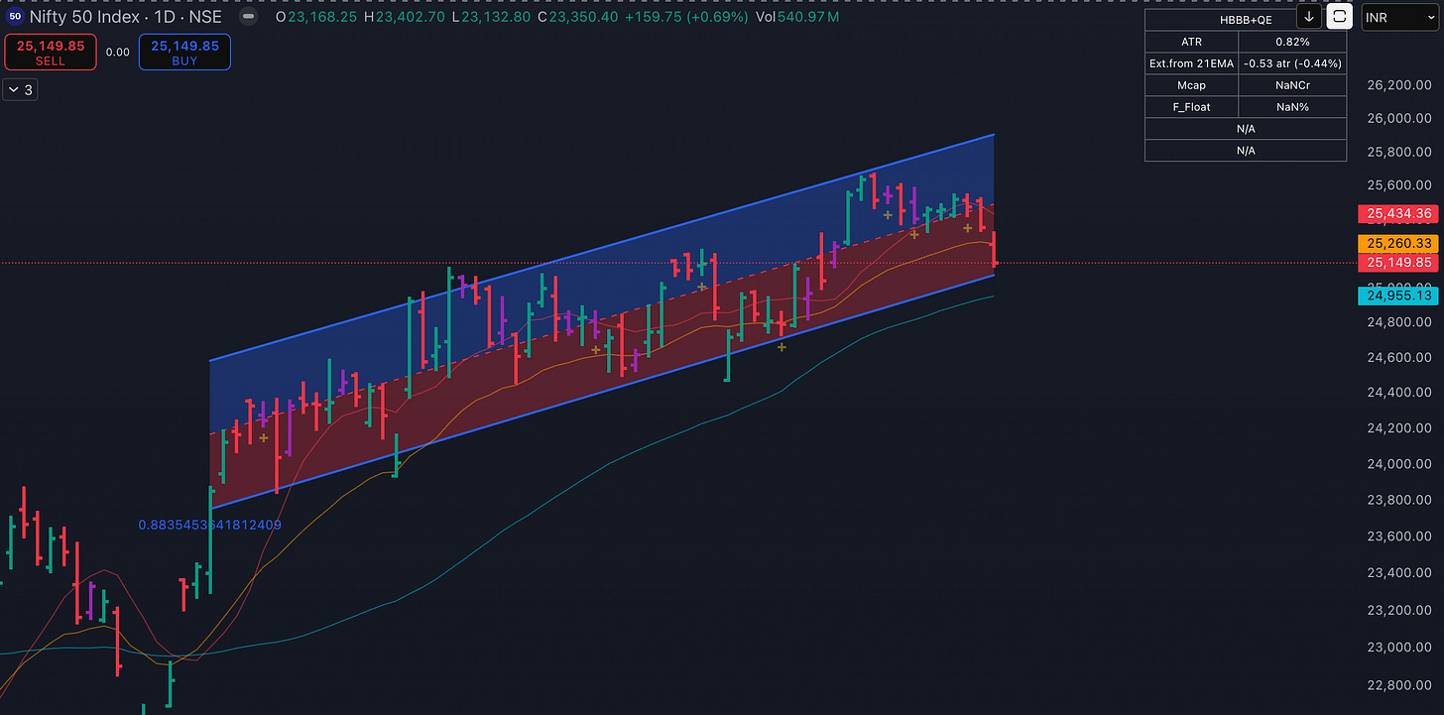Expand the collapsed indicators legend showing 3
Screen dimensions: 1444x715
click(20, 90)
